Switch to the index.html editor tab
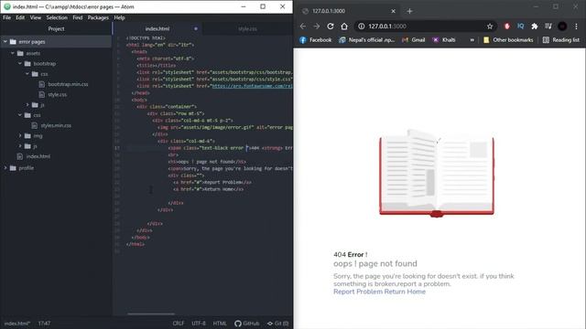The height and width of the screenshot is (329, 586). click(x=157, y=28)
